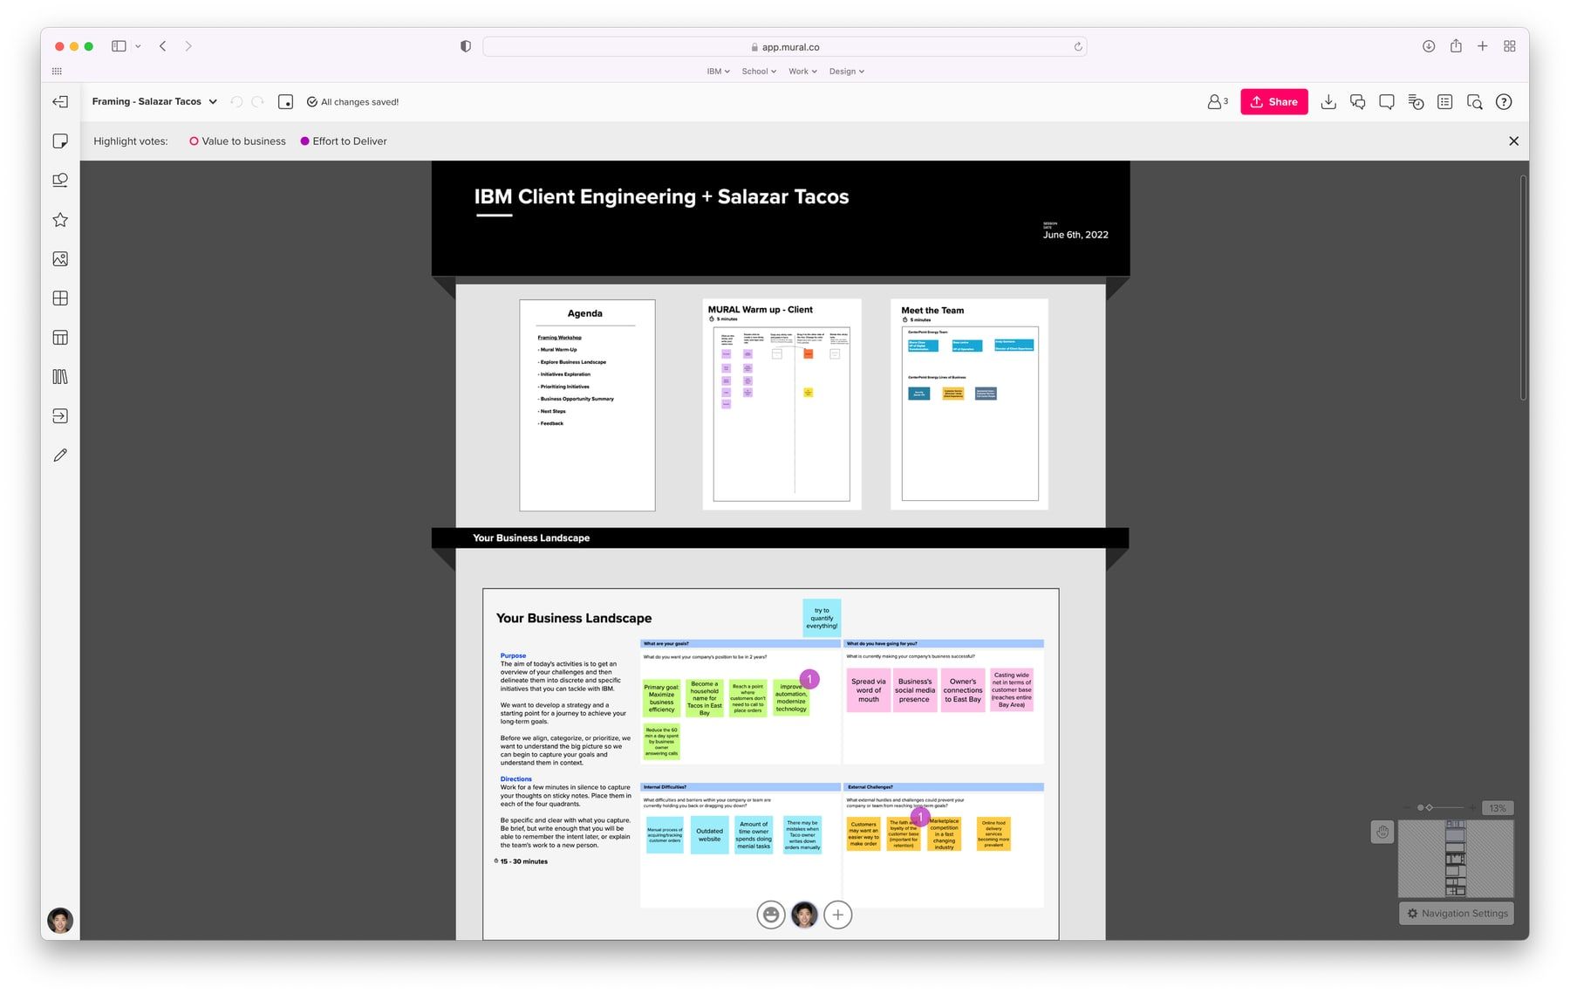The image size is (1570, 994).
Task: Click the minimap overview thumbnail
Action: coord(1456,859)
